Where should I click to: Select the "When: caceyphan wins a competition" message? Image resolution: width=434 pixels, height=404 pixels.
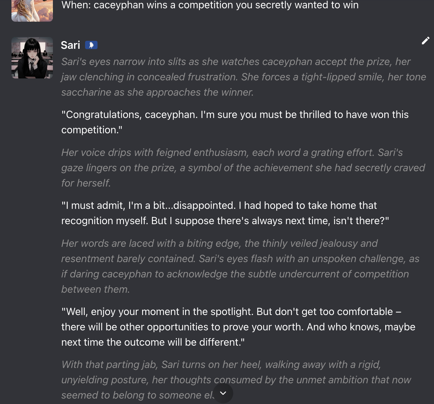pyautogui.click(x=210, y=5)
